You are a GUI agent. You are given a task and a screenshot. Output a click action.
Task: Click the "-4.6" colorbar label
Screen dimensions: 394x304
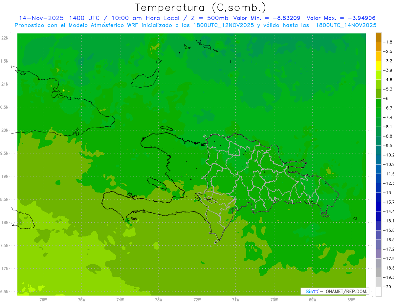pos(388,80)
